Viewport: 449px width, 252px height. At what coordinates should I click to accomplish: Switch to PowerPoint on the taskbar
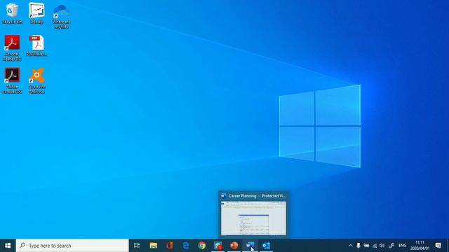tap(234, 246)
